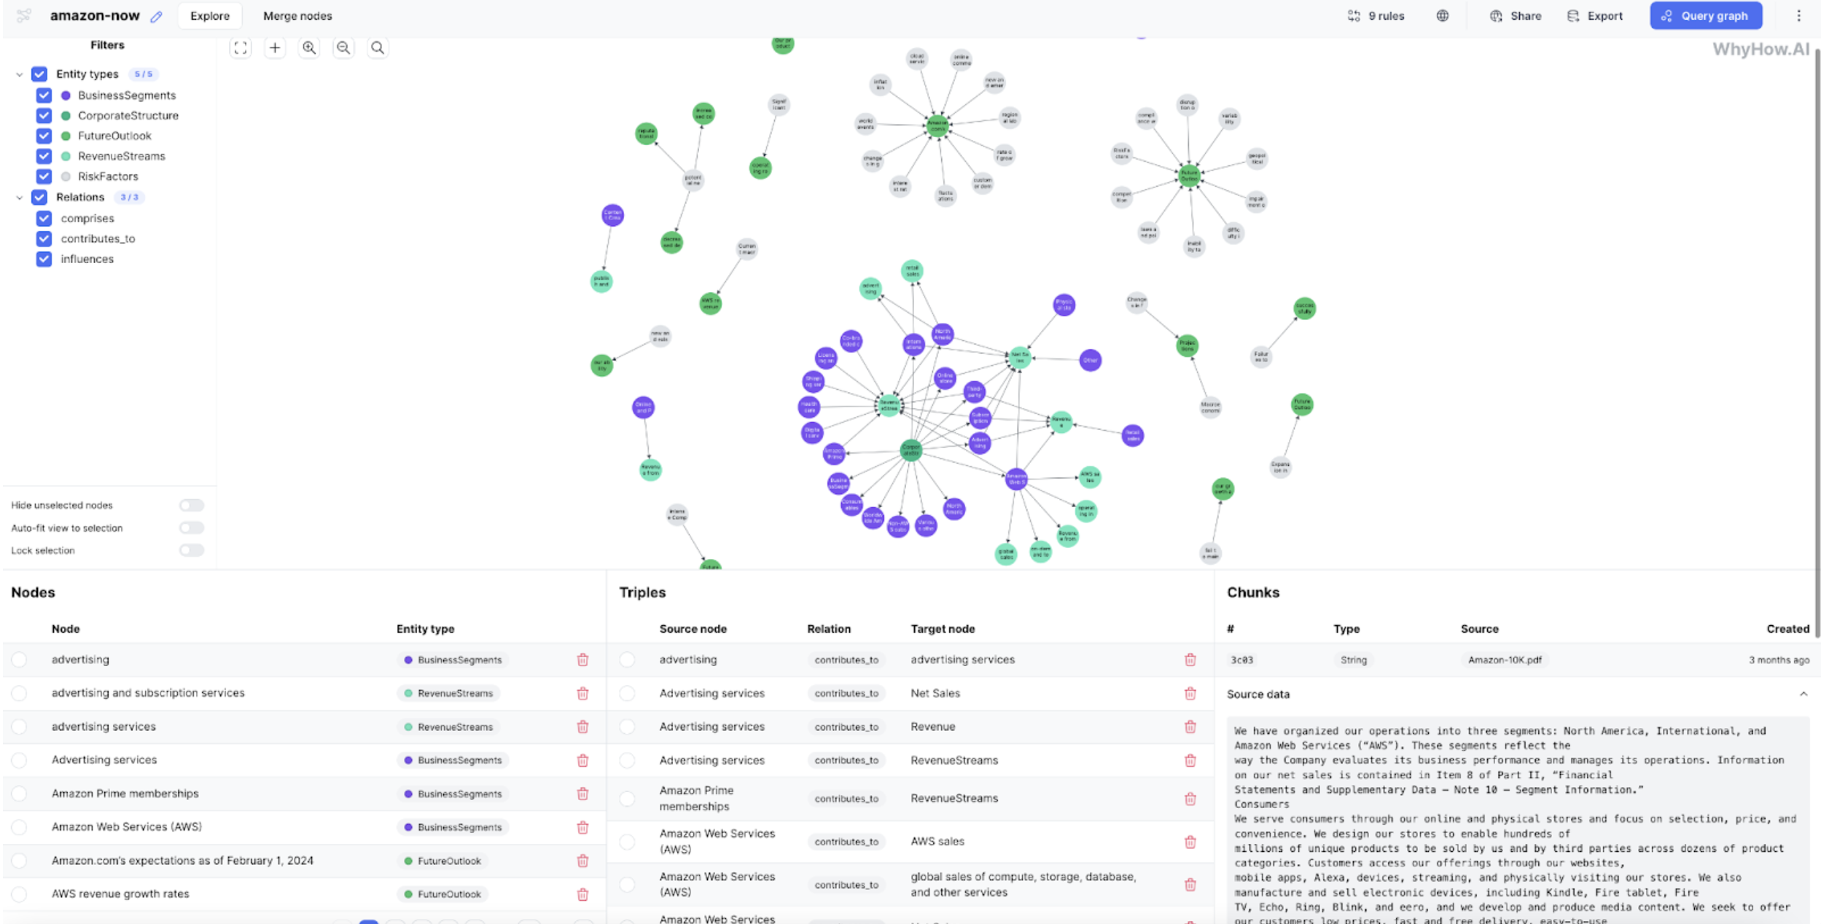Collapse the Source data panel in Chunks

coord(1805,694)
